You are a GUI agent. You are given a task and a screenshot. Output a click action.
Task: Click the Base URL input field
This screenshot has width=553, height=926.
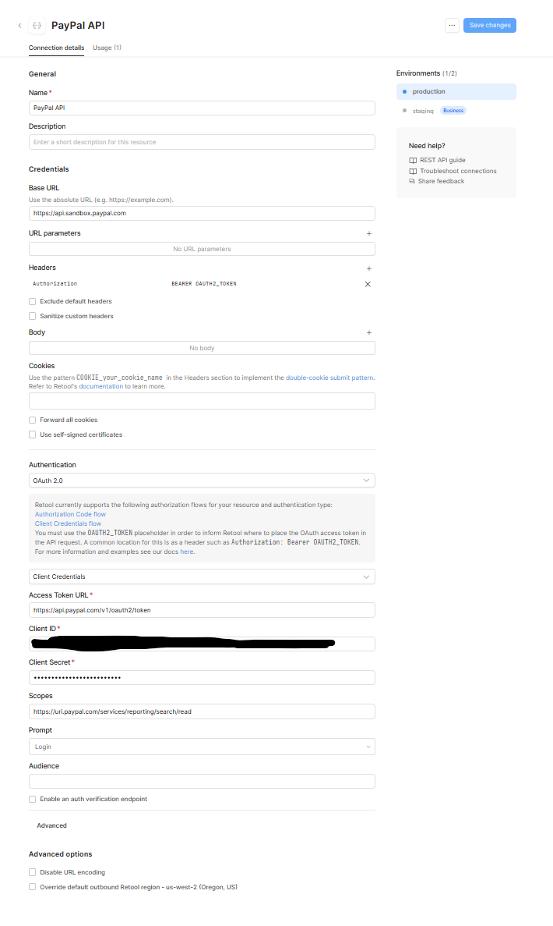click(202, 214)
